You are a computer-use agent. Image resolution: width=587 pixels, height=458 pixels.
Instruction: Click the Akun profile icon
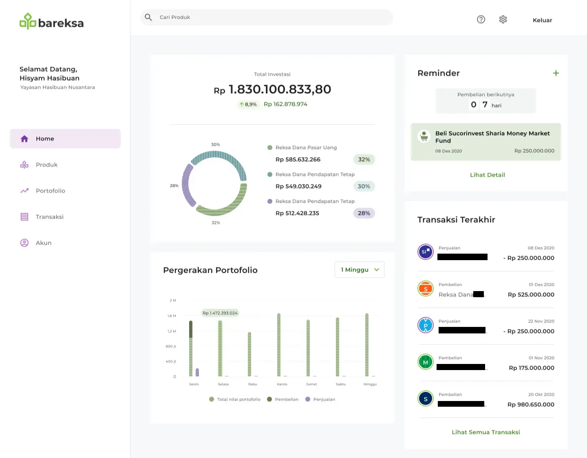click(x=24, y=243)
